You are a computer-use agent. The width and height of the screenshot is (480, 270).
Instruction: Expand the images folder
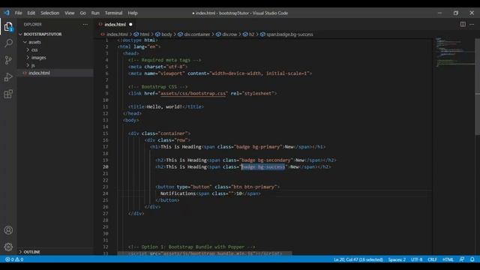[38, 58]
